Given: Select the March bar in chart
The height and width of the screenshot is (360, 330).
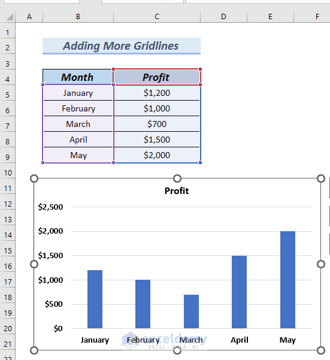Looking at the screenshot, I should click(x=191, y=311).
